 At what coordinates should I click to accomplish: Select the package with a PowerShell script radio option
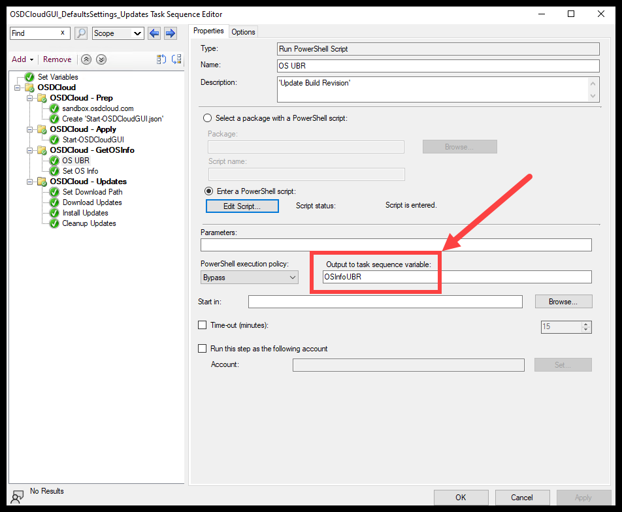click(208, 118)
